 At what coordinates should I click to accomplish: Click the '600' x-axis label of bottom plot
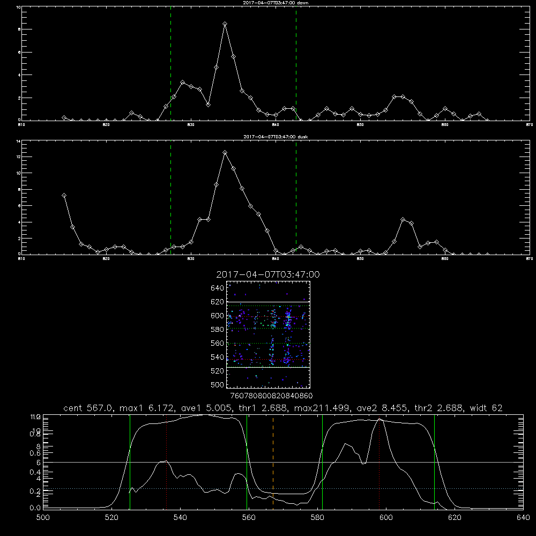[386, 518]
